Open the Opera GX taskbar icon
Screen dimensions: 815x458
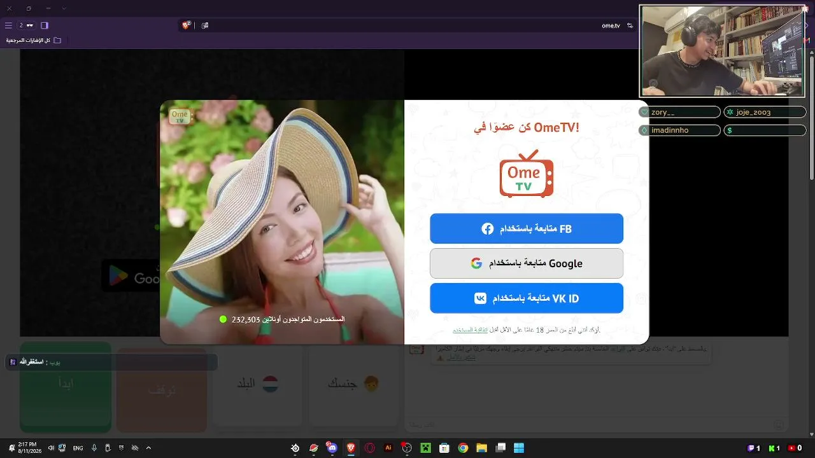(369, 448)
